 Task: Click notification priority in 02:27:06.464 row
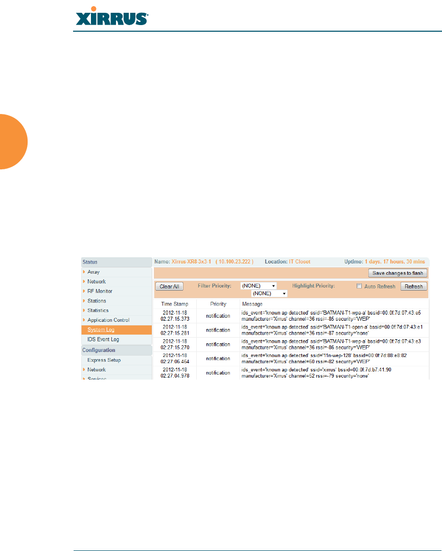[218, 359]
